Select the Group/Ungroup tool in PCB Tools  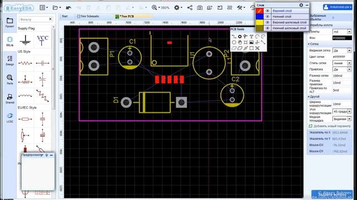[x=257, y=48]
